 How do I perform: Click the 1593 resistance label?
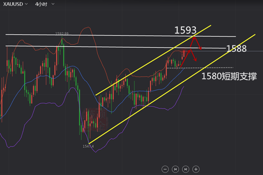coord(185,30)
